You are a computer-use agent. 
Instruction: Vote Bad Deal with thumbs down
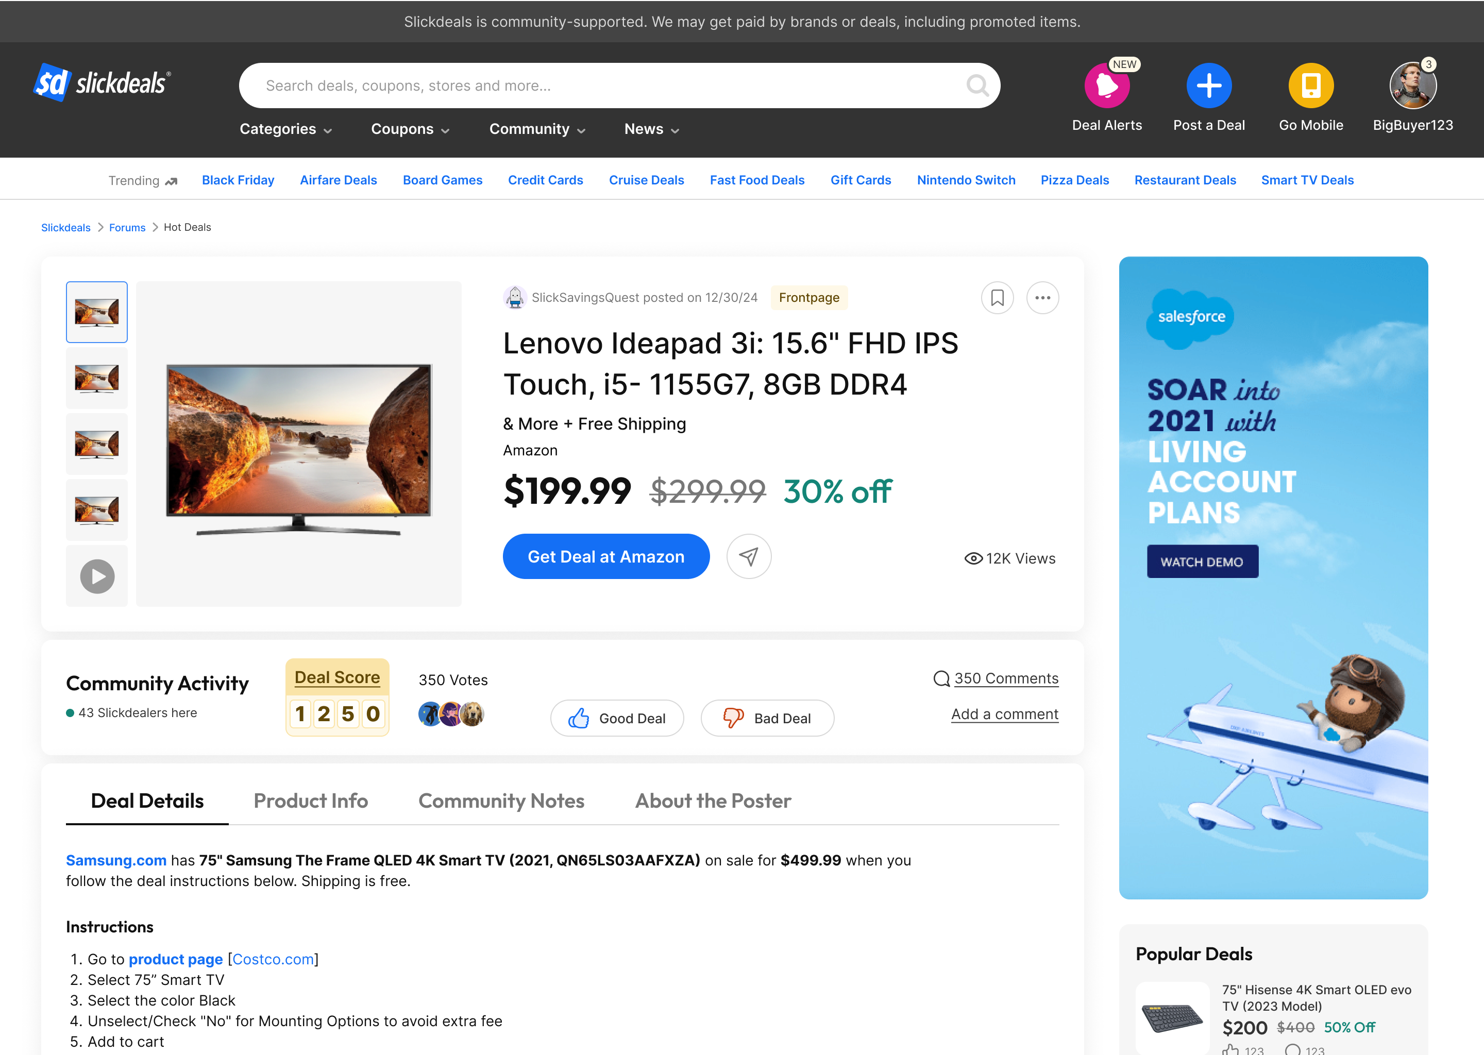767,719
